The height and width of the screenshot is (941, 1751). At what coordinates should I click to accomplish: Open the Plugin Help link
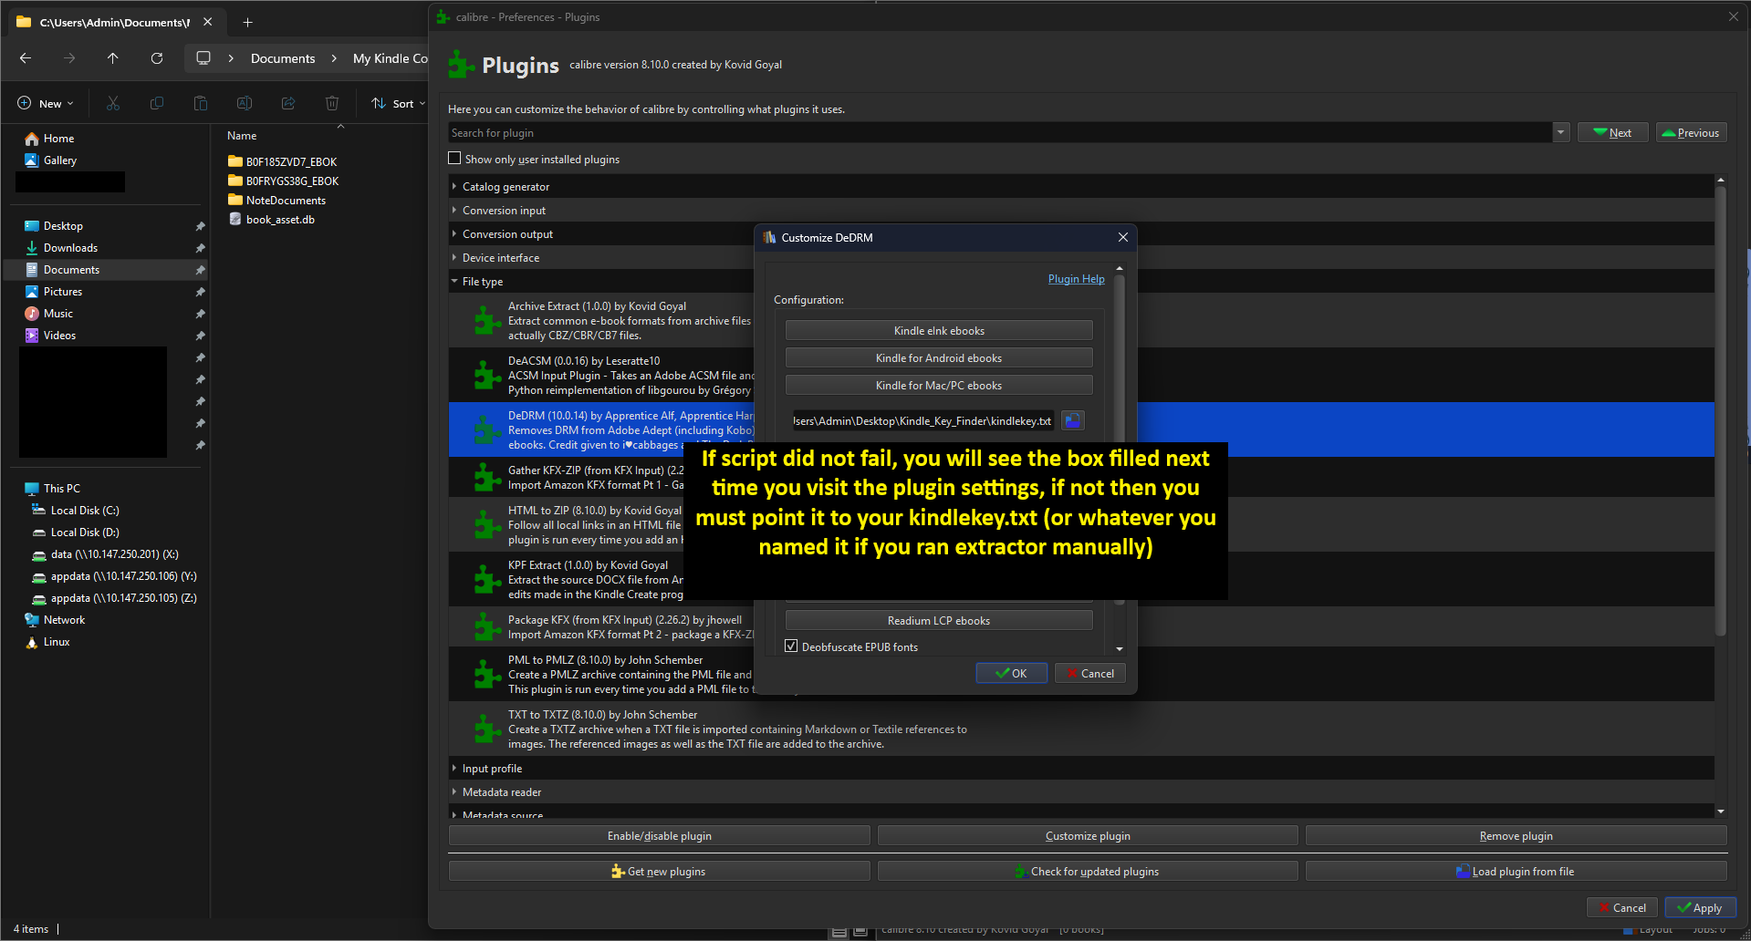click(x=1076, y=279)
